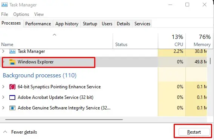This screenshot has height=140, width=214.
Task: Open the Startup tab
Action: click(90, 24)
